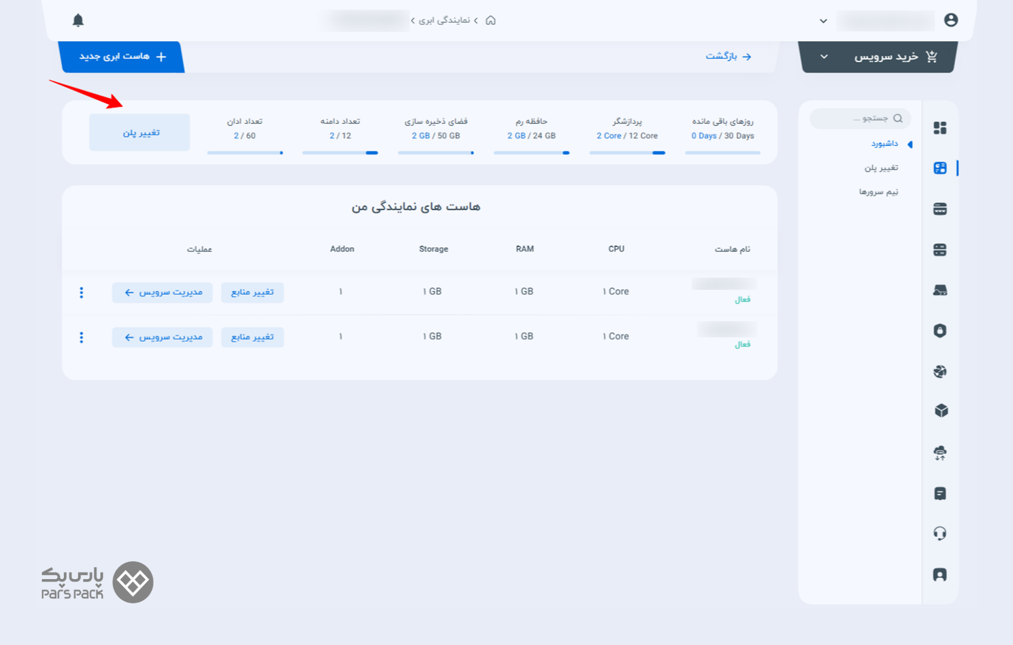Click the notification bell icon
1013x645 pixels.
pyautogui.click(x=78, y=20)
